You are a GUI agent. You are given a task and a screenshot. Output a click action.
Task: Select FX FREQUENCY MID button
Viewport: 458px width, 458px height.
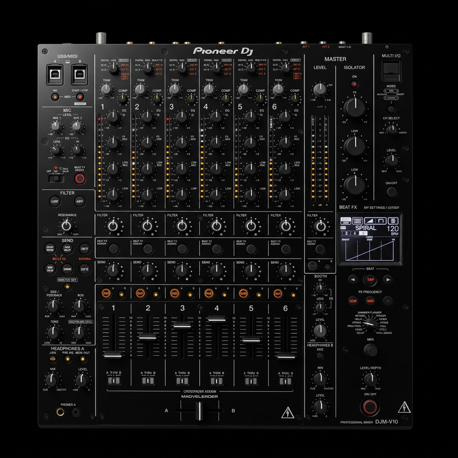(x=370, y=301)
